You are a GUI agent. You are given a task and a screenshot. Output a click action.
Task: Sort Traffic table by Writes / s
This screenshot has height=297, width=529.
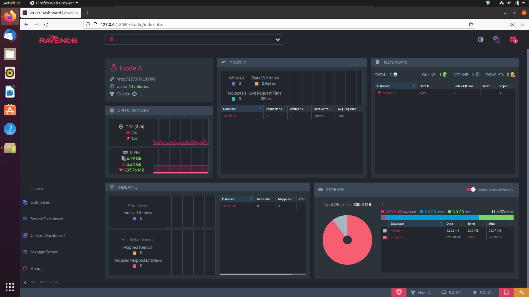[x=299, y=109]
